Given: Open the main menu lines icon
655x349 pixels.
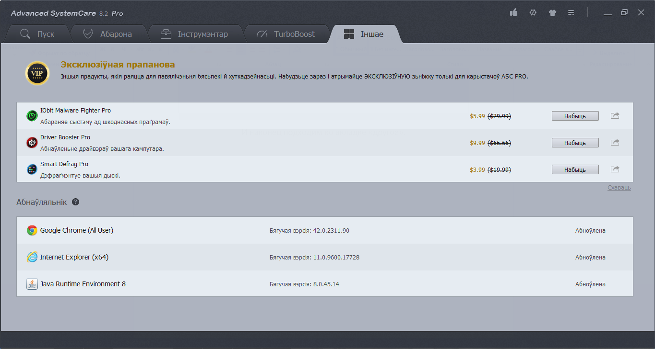Looking at the screenshot, I should [571, 12].
